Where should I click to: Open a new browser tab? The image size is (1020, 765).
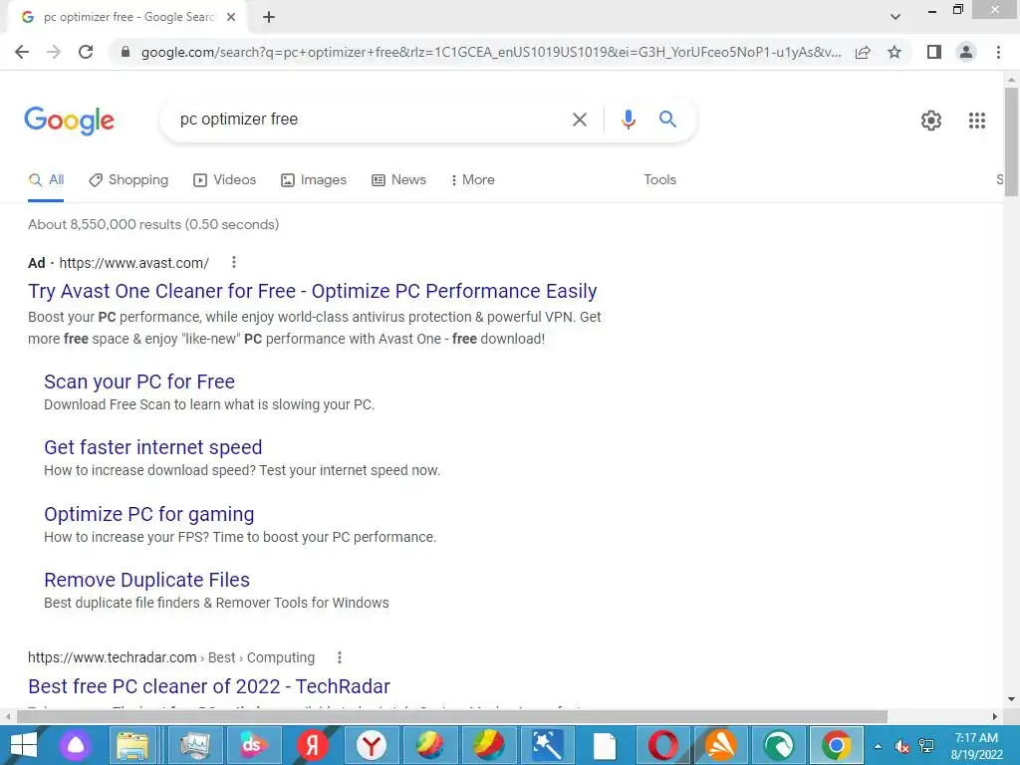pos(269,18)
